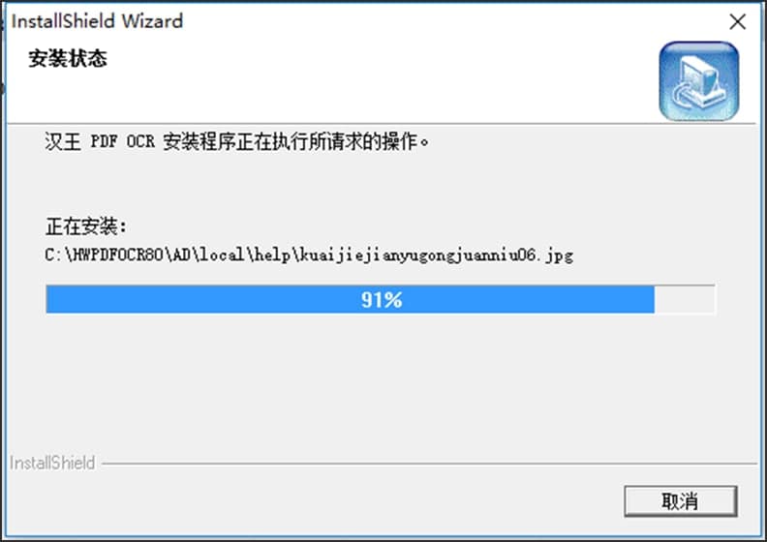
Task: Click the 91% progress percentage label
Action: coord(382,300)
